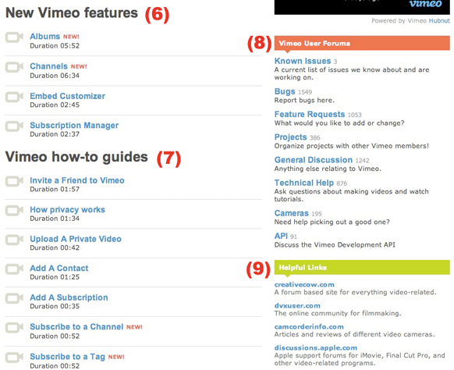This screenshot has height=370, width=454.
Task: Open the API forum
Action: click(x=281, y=236)
